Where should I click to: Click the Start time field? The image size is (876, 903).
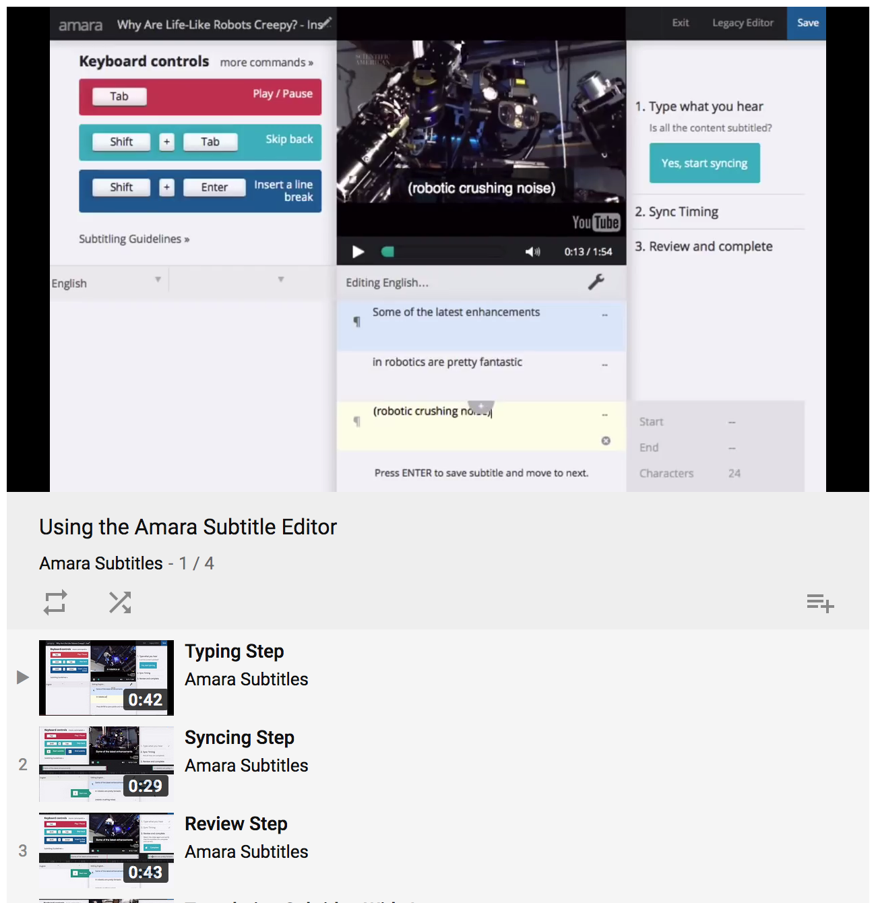coord(732,422)
